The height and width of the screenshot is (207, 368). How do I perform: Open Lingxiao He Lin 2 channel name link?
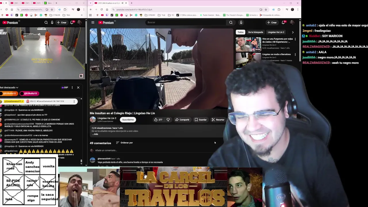point(107,118)
